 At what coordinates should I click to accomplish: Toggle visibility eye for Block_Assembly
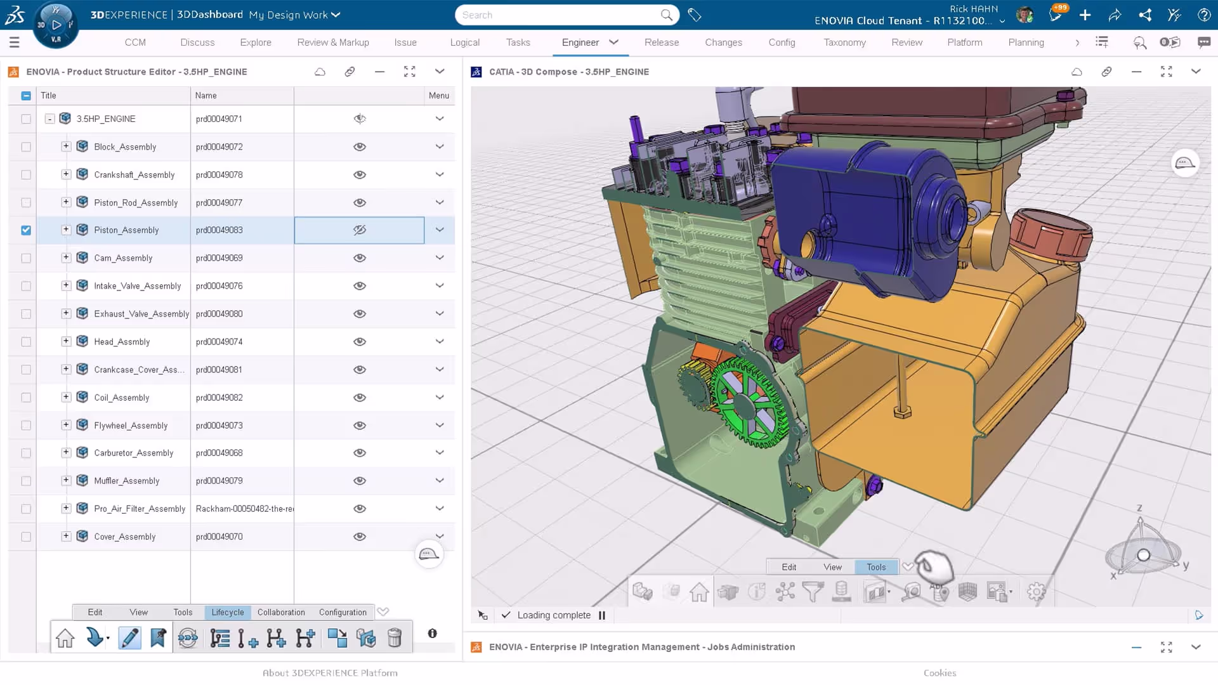[360, 147]
